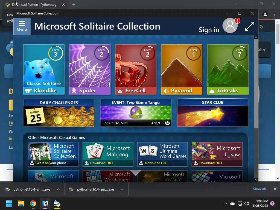Click the Python installer taskbar icon
Screen dimensions: 280x210
coord(57,203)
